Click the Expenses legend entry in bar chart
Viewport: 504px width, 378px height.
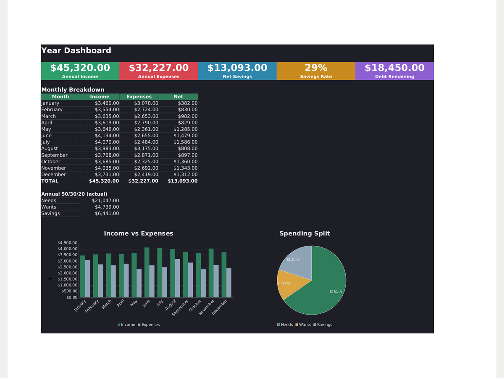(149, 325)
